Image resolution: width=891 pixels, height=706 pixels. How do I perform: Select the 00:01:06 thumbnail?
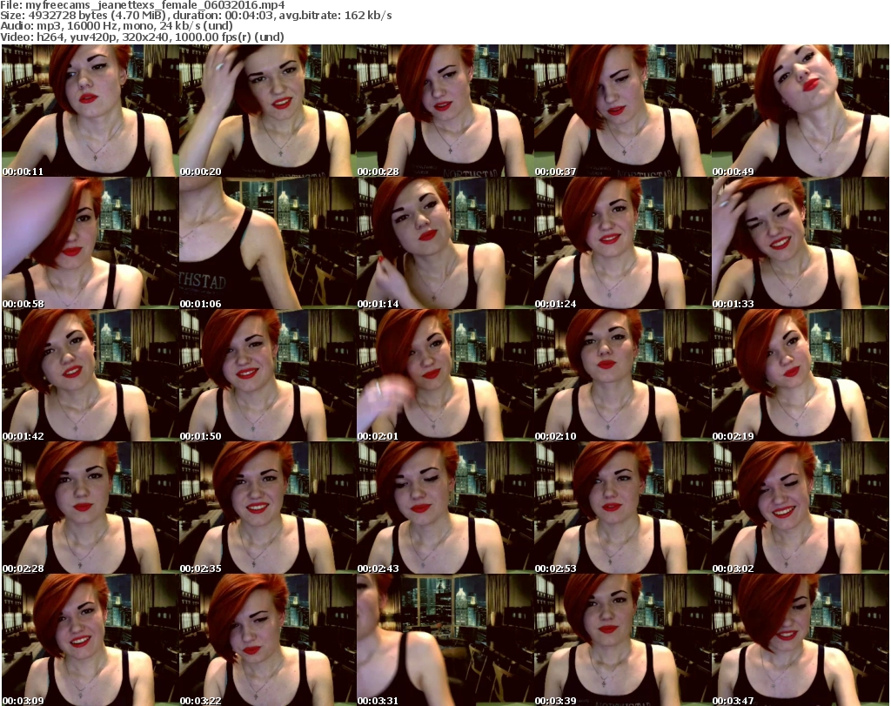[x=267, y=243]
